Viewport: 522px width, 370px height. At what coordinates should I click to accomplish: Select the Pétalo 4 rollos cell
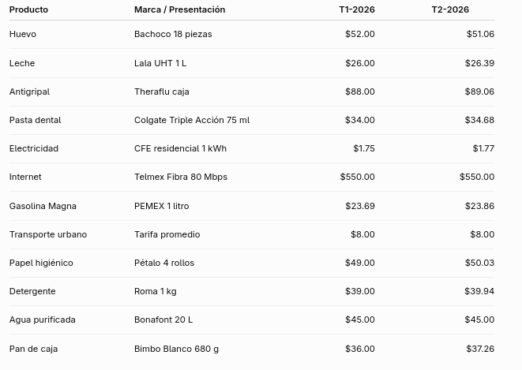coord(164,263)
